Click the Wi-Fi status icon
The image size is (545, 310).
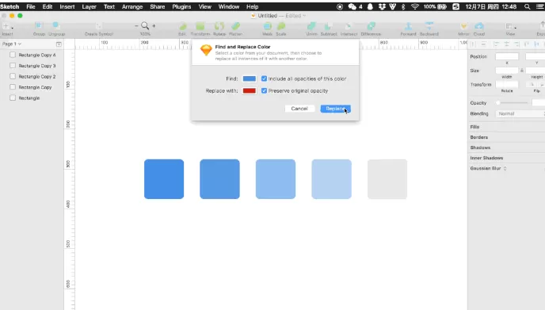tap(414, 6)
